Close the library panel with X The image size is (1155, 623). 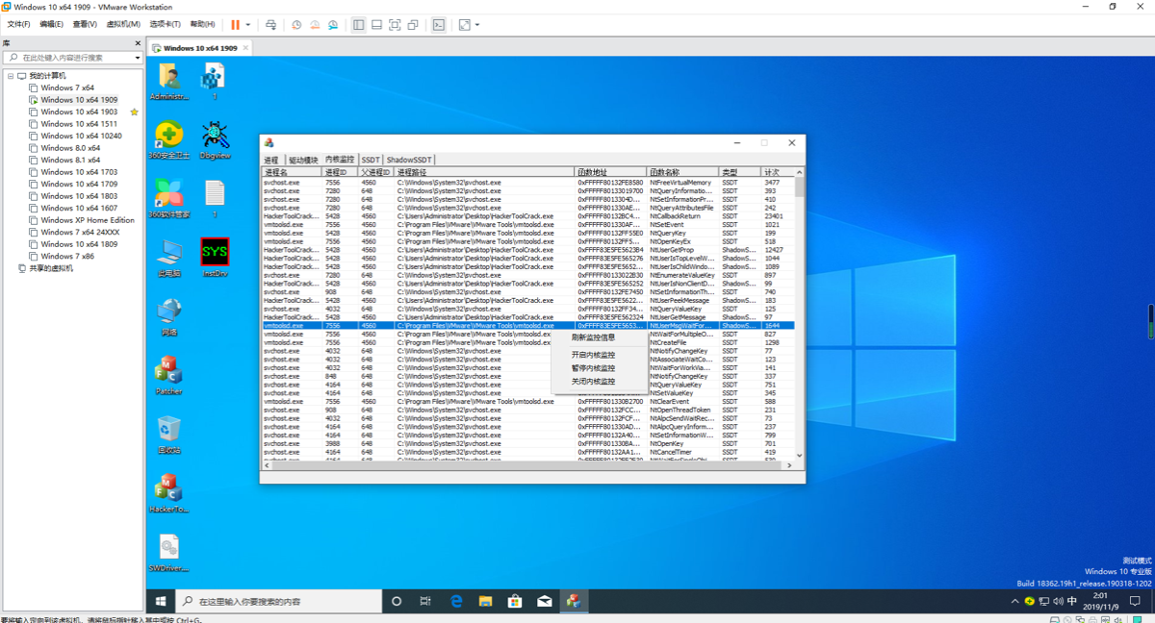[x=138, y=43]
